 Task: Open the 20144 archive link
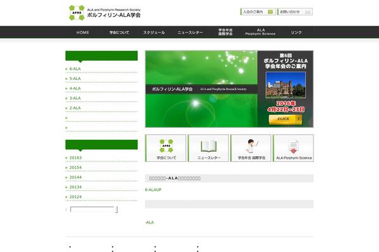tap(75, 177)
